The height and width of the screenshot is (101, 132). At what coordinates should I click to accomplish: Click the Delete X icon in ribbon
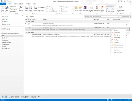21,8
